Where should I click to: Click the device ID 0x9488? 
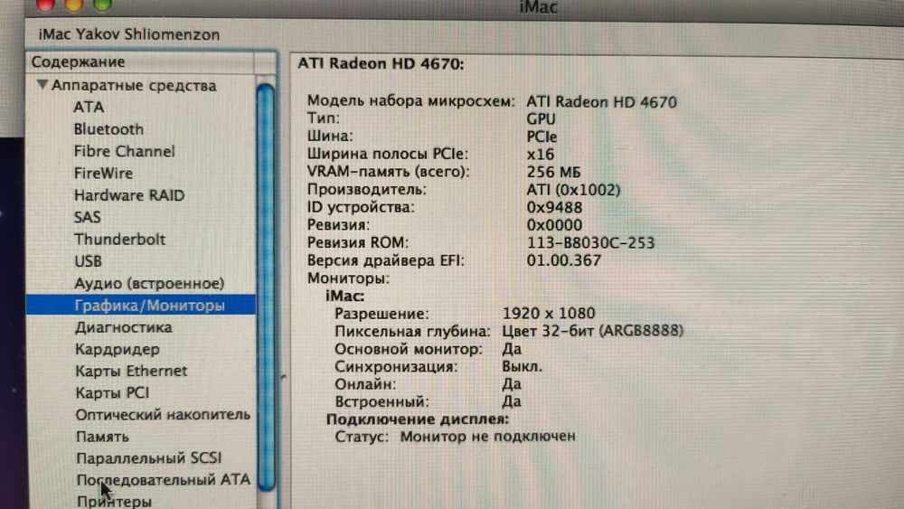[554, 207]
